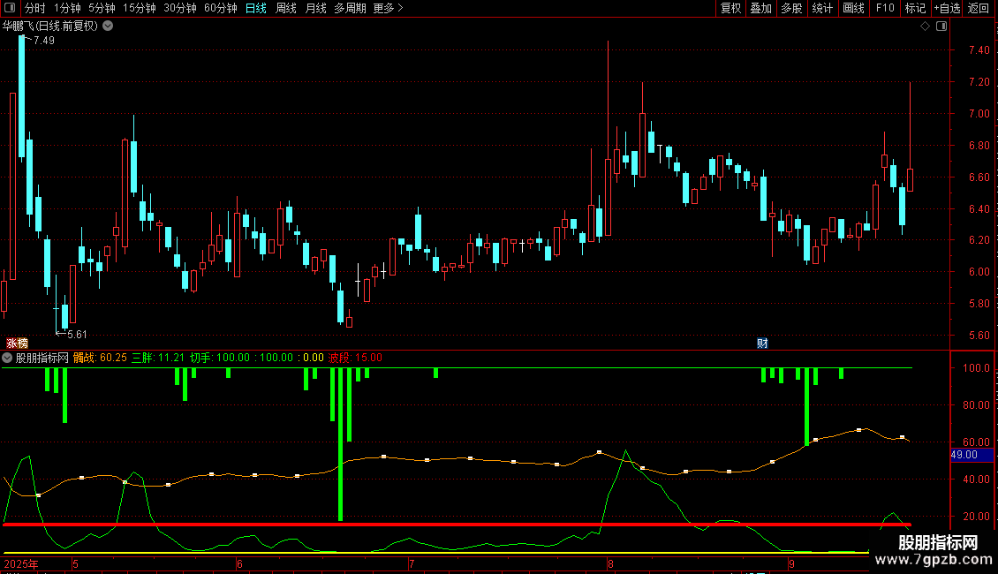
Task: Toggle the left sidebar panel icon
Action: [x=10, y=8]
